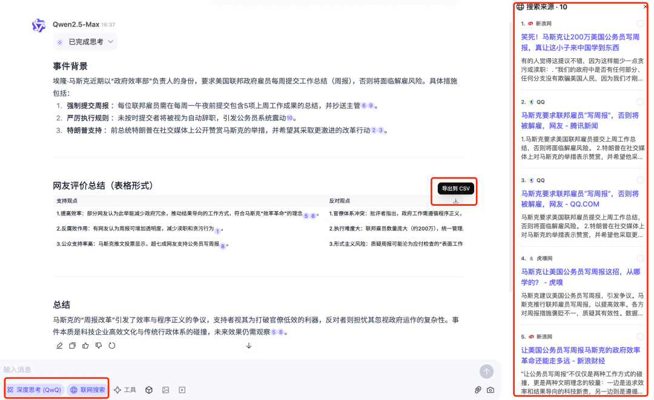This screenshot has width=654, height=400.
Task: Open link 笑死！马斯克让200万美国公务员写周报
Action: [x=580, y=42]
